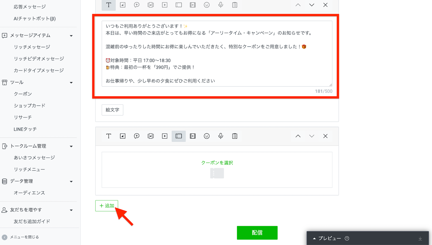The image size is (432, 245).
Task: Pick the rich video message icon in lower toolbar
Action: [193, 136]
